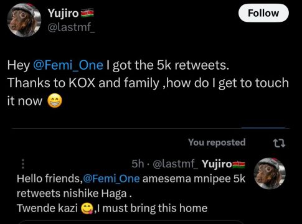Open @Femi_One mention in main tweet
Screen dimensions: 302x224
(68, 65)
